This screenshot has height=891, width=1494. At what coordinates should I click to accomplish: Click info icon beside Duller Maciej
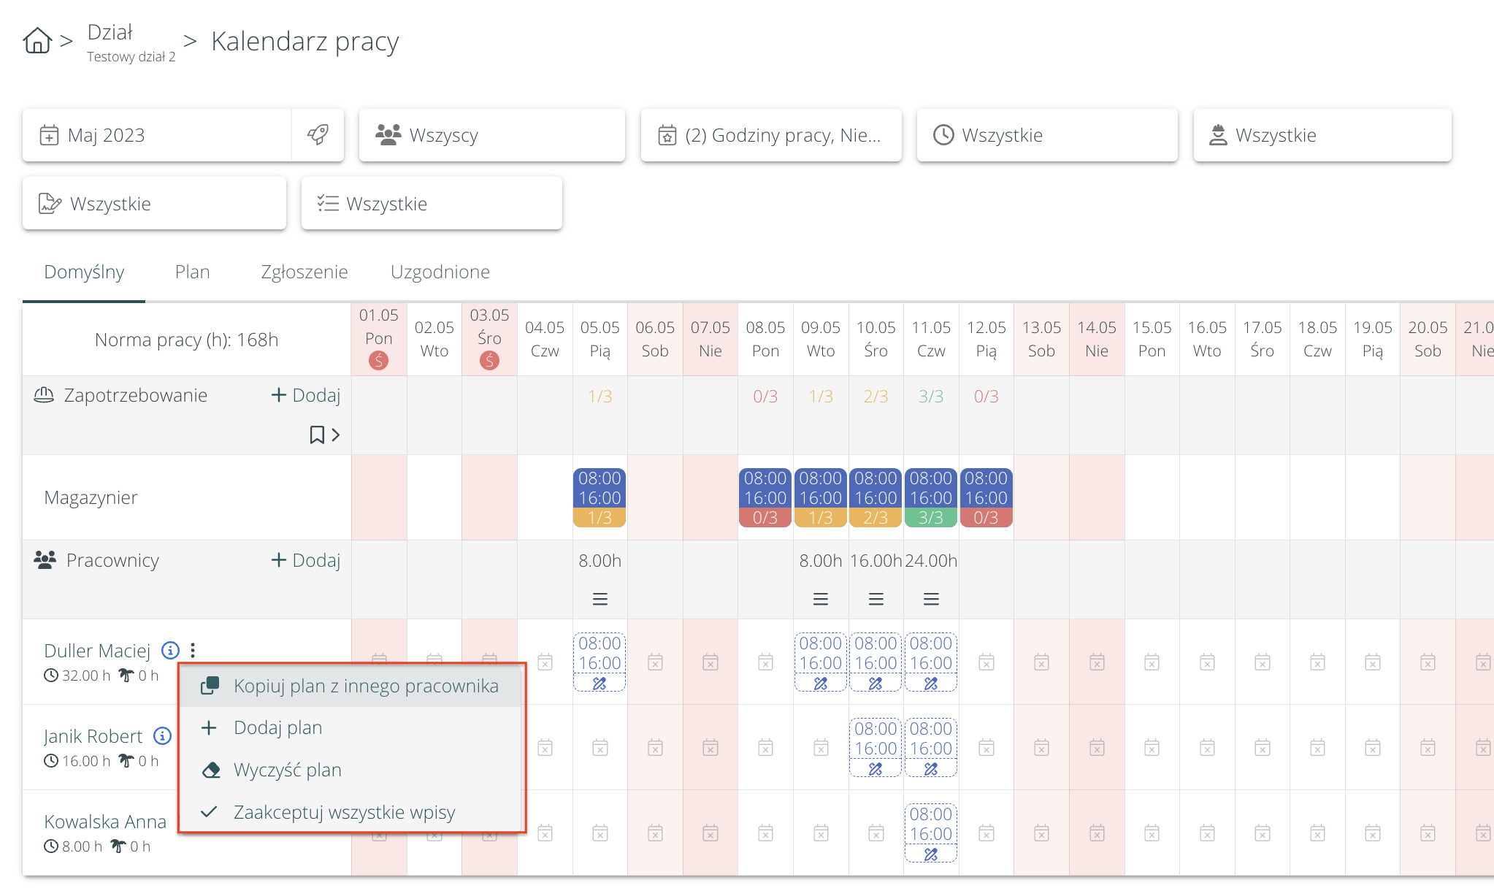tap(170, 650)
